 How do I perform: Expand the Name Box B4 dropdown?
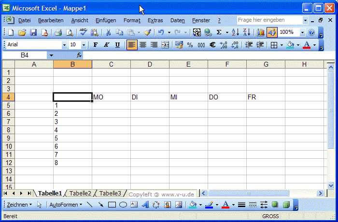click(x=51, y=55)
